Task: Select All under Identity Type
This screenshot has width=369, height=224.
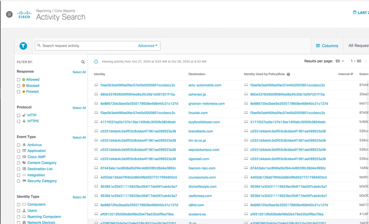Action: (79, 197)
